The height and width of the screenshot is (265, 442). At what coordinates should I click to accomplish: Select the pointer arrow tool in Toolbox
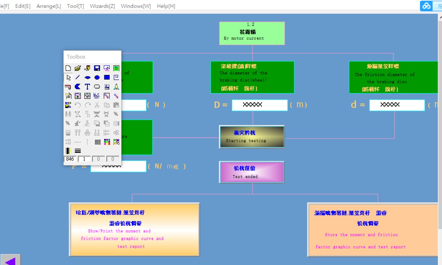(x=69, y=78)
